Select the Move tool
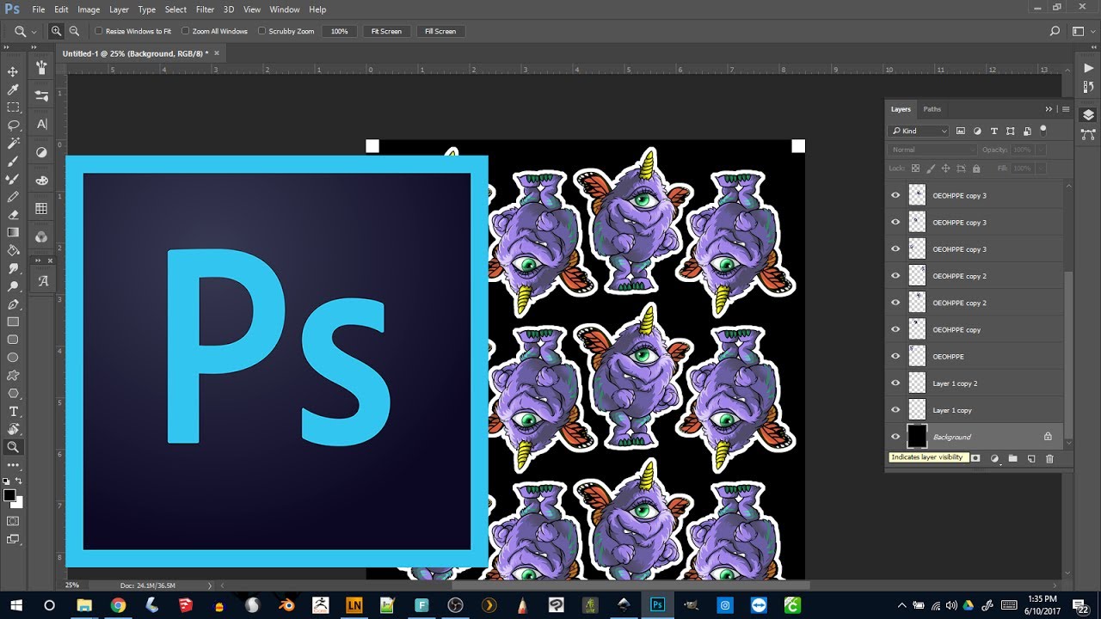This screenshot has width=1101, height=619. [x=13, y=71]
